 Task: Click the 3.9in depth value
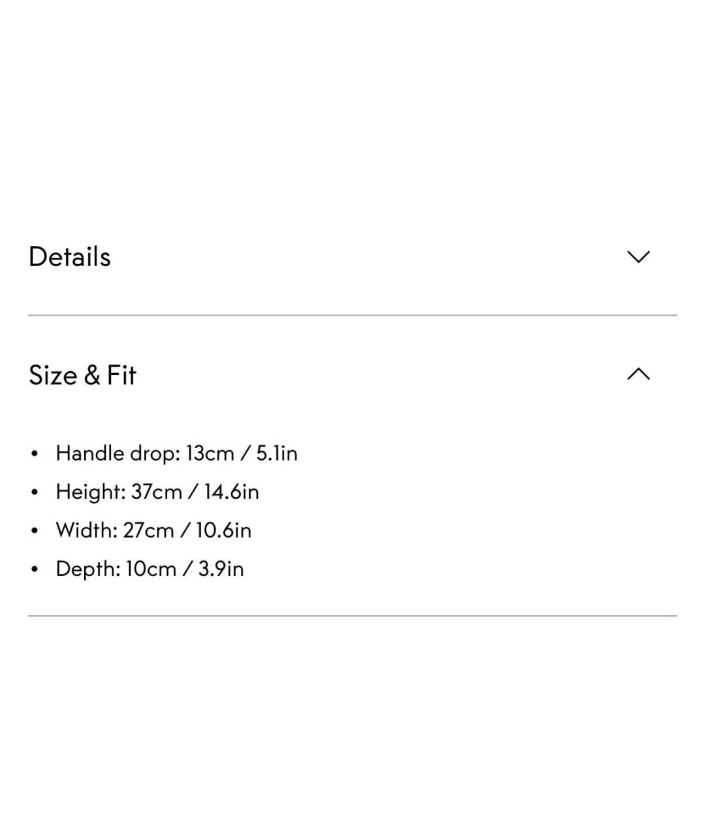click(x=221, y=569)
